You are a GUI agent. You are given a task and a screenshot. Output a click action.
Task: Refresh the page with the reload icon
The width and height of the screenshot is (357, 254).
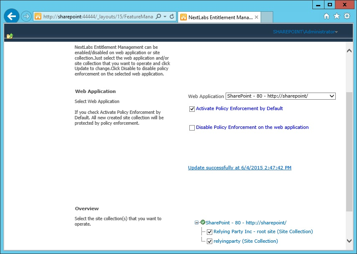[x=172, y=16]
